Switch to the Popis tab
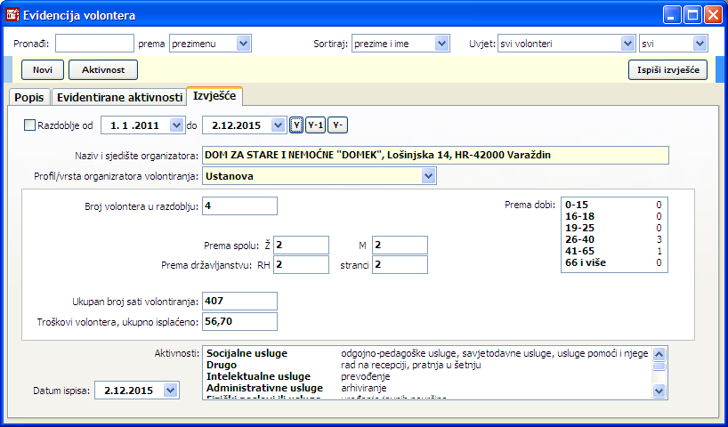This screenshot has width=728, height=427. (x=29, y=97)
